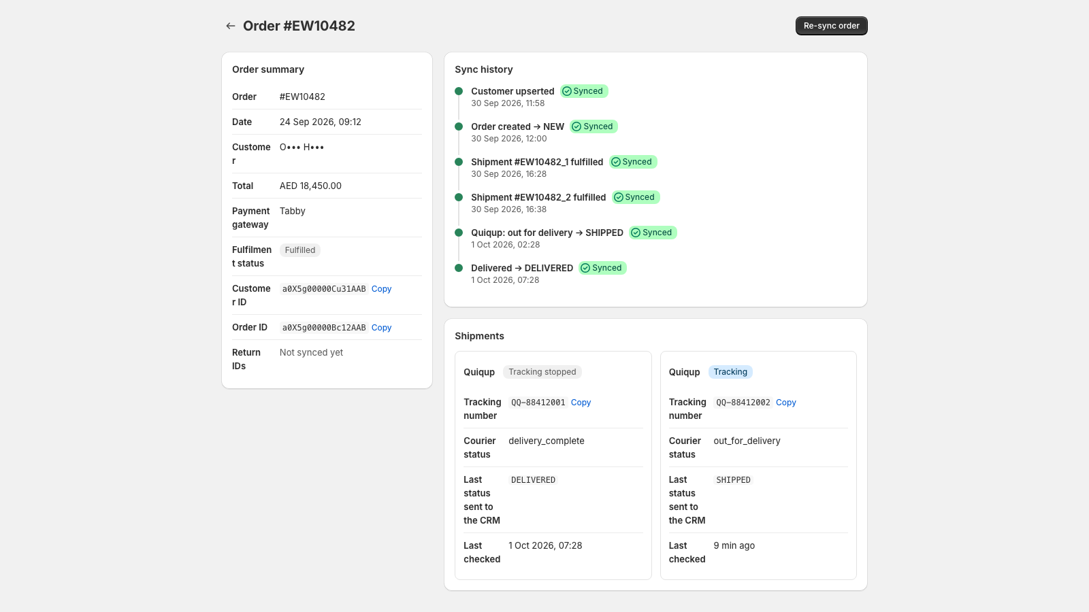The width and height of the screenshot is (1089, 612).
Task: Click timeline dot for Delivered event
Action: pos(459,268)
